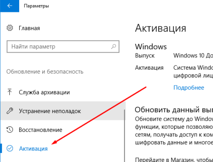Click the Windows 10 edition value
Viewport: 213px width, 162px height.
193,56
